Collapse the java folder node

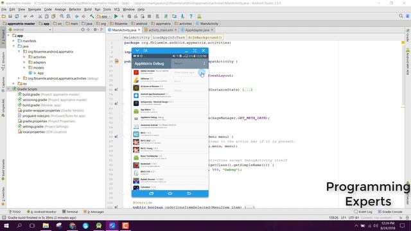click(14, 46)
